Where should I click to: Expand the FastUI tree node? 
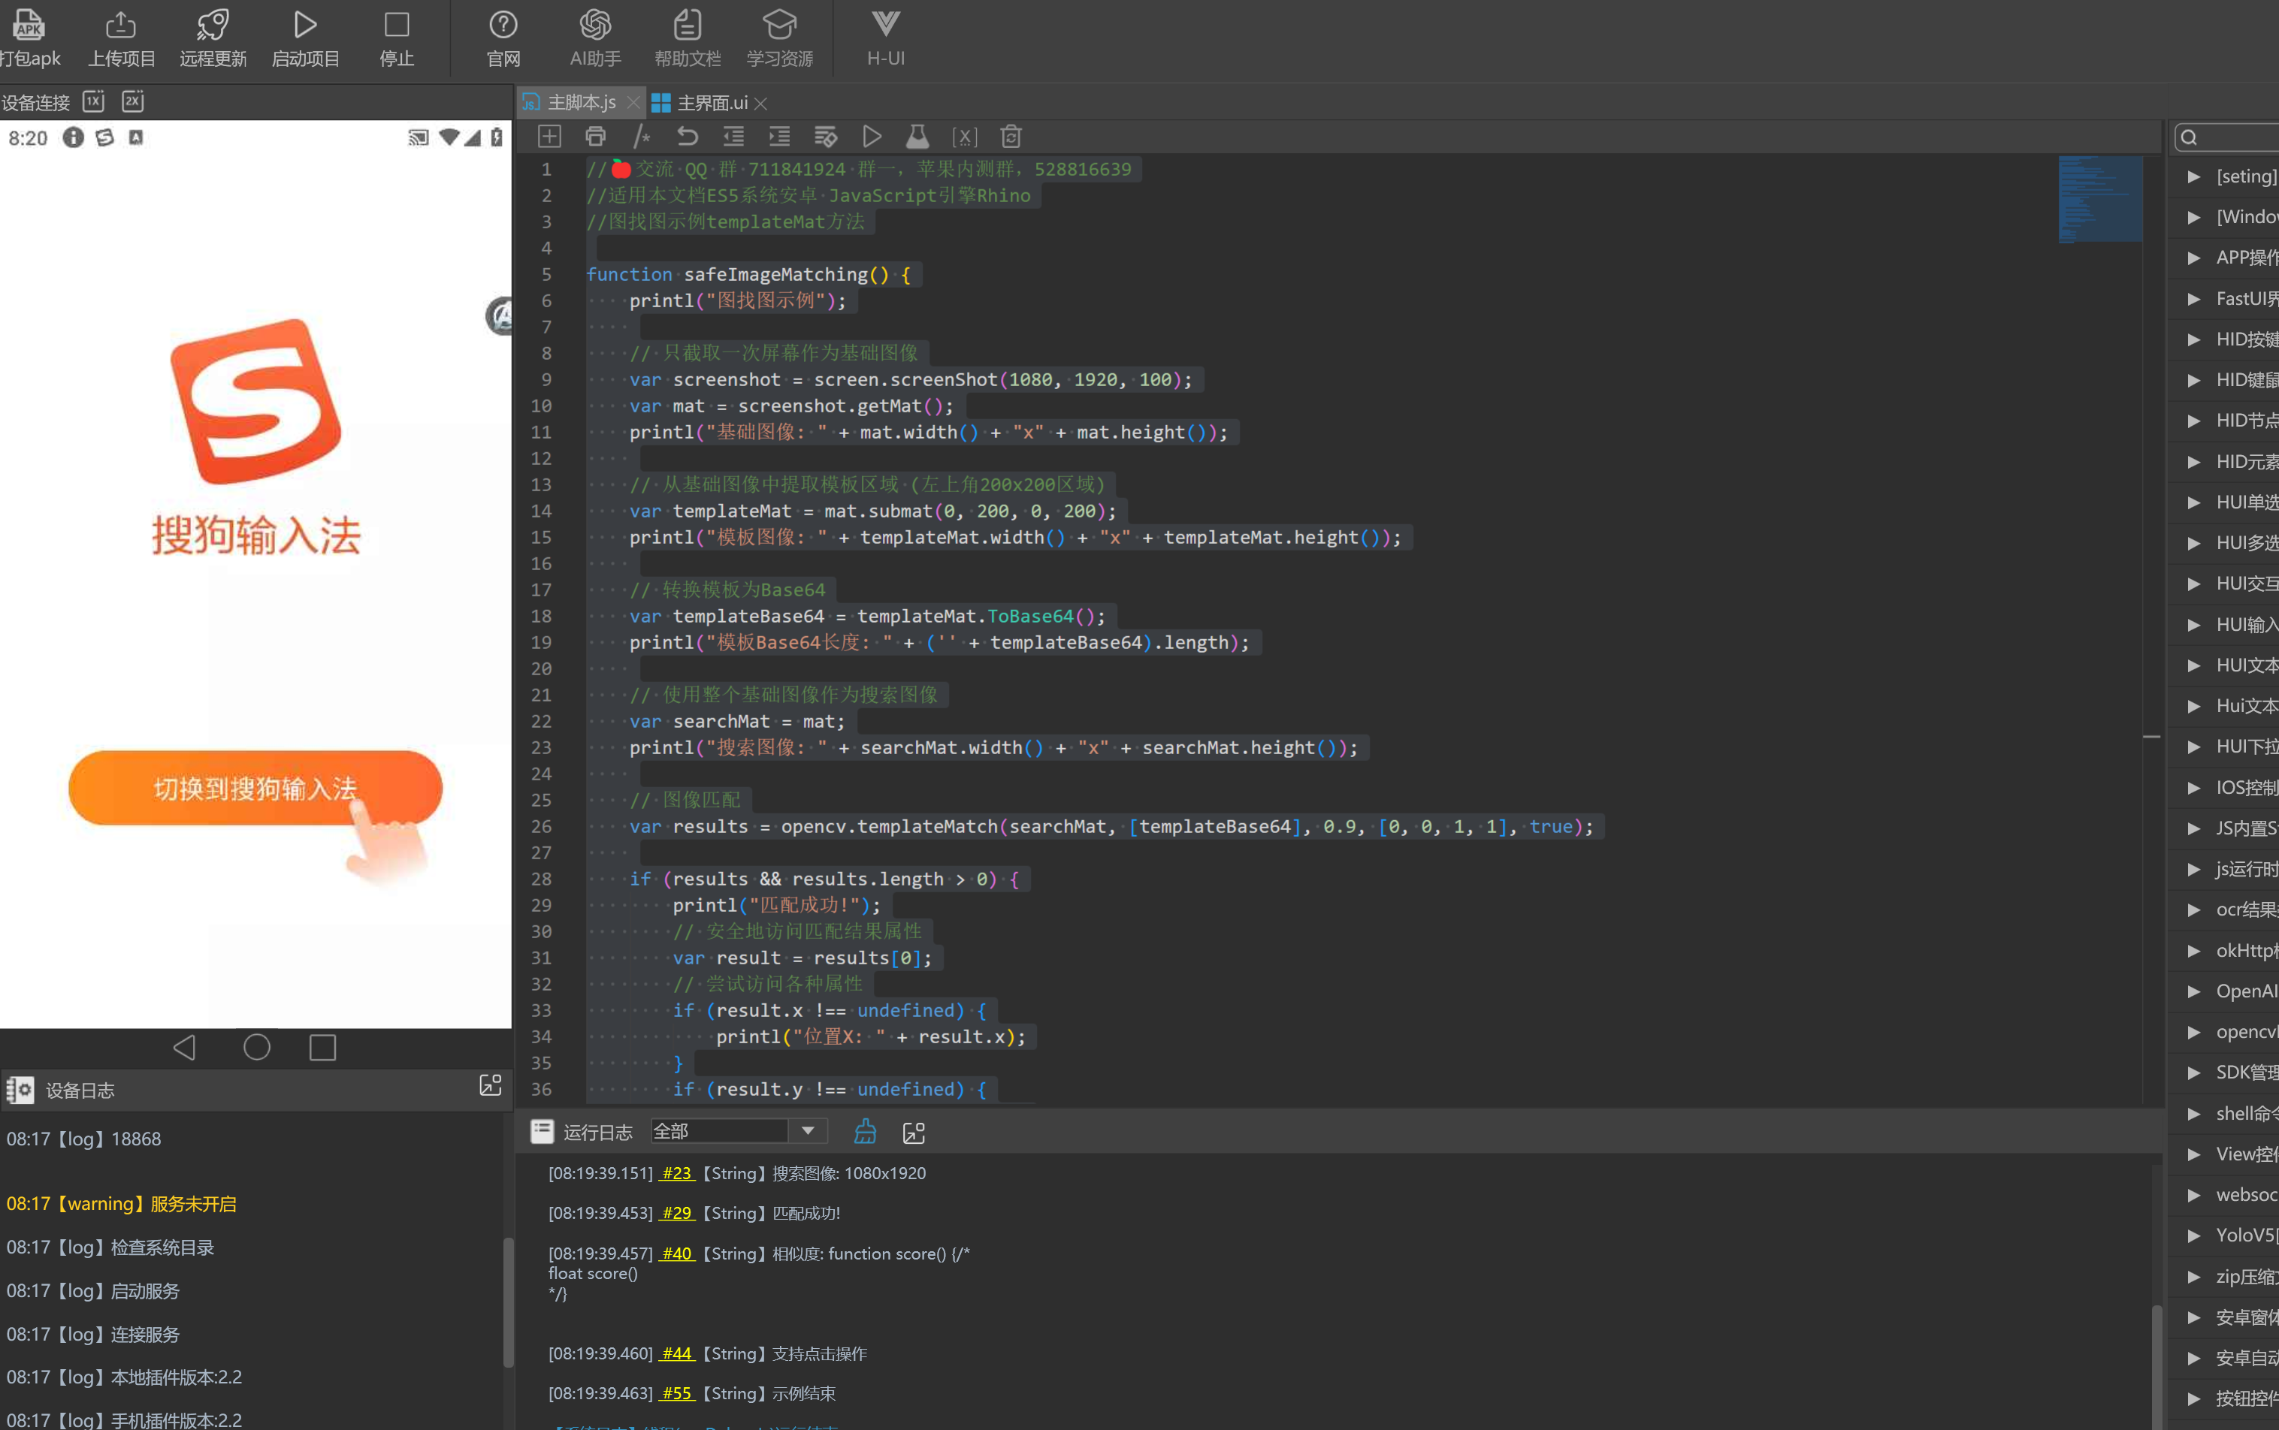(x=2194, y=299)
